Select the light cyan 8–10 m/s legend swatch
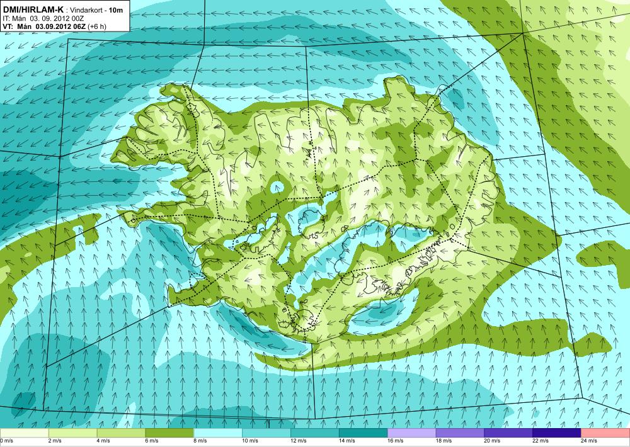This screenshot has width=630, height=447. (218, 433)
